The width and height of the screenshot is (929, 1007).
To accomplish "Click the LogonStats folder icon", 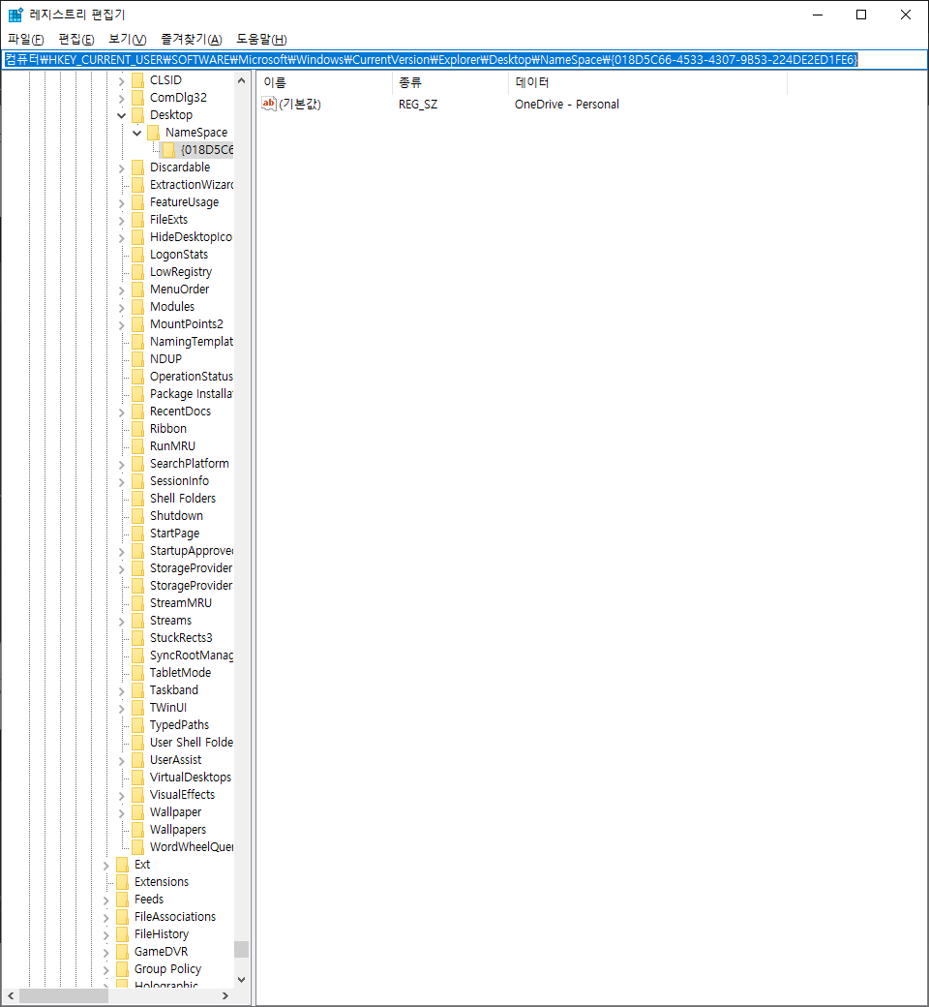I will tap(137, 255).
